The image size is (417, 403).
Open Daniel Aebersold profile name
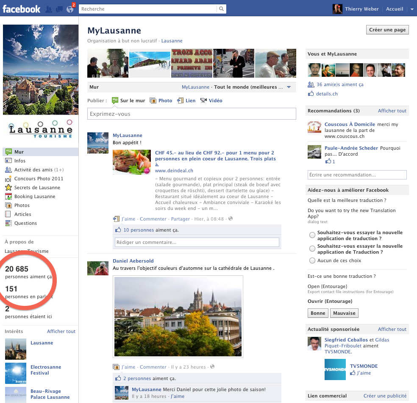tap(133, 261)
